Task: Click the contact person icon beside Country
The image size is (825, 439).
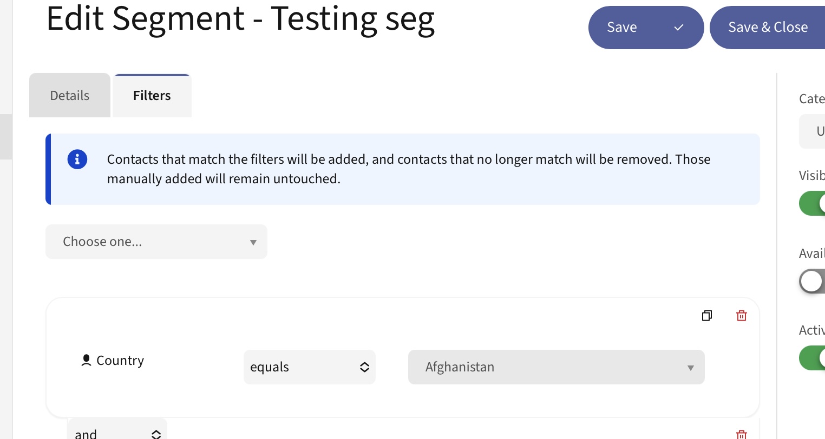Action: [86, 361]
